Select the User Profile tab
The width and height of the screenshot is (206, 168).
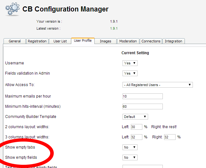click(x=83, y=40)
